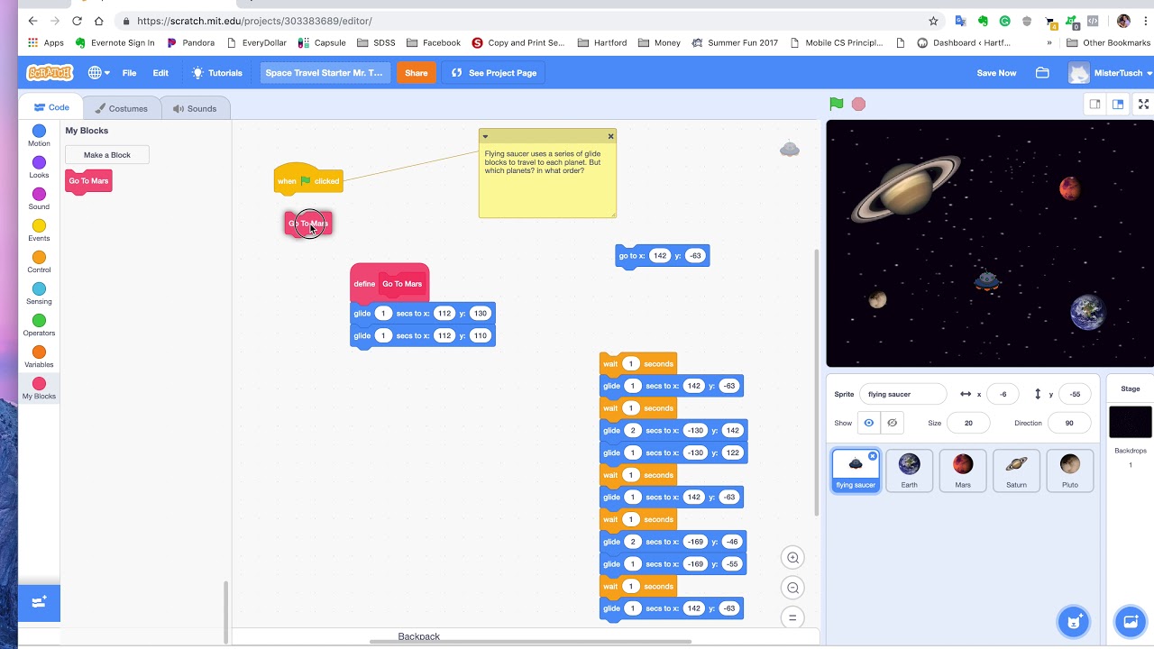Click Save Now
This screenshot has width=1154, height=649.
click(x=996, y=73)
